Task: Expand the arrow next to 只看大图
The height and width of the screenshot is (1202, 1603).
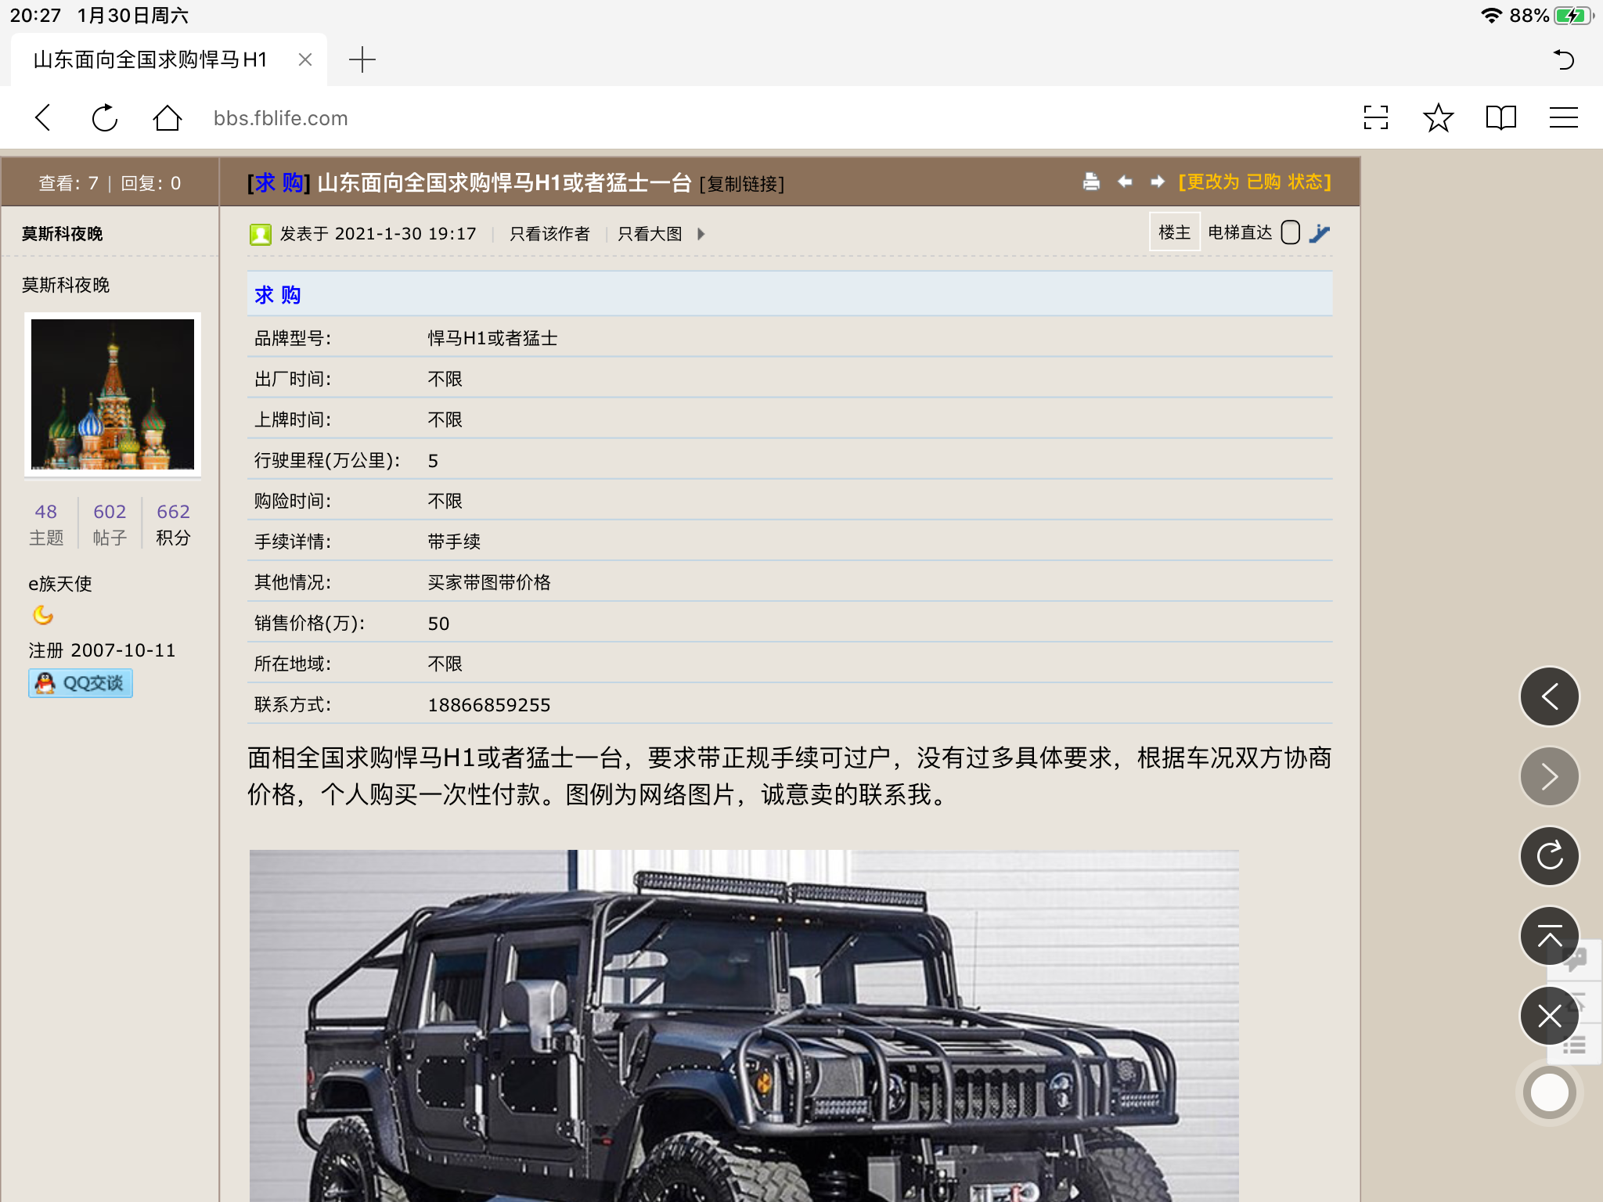Action: 701,234
